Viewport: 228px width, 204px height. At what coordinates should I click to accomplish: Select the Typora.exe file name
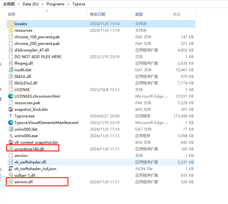25,116
